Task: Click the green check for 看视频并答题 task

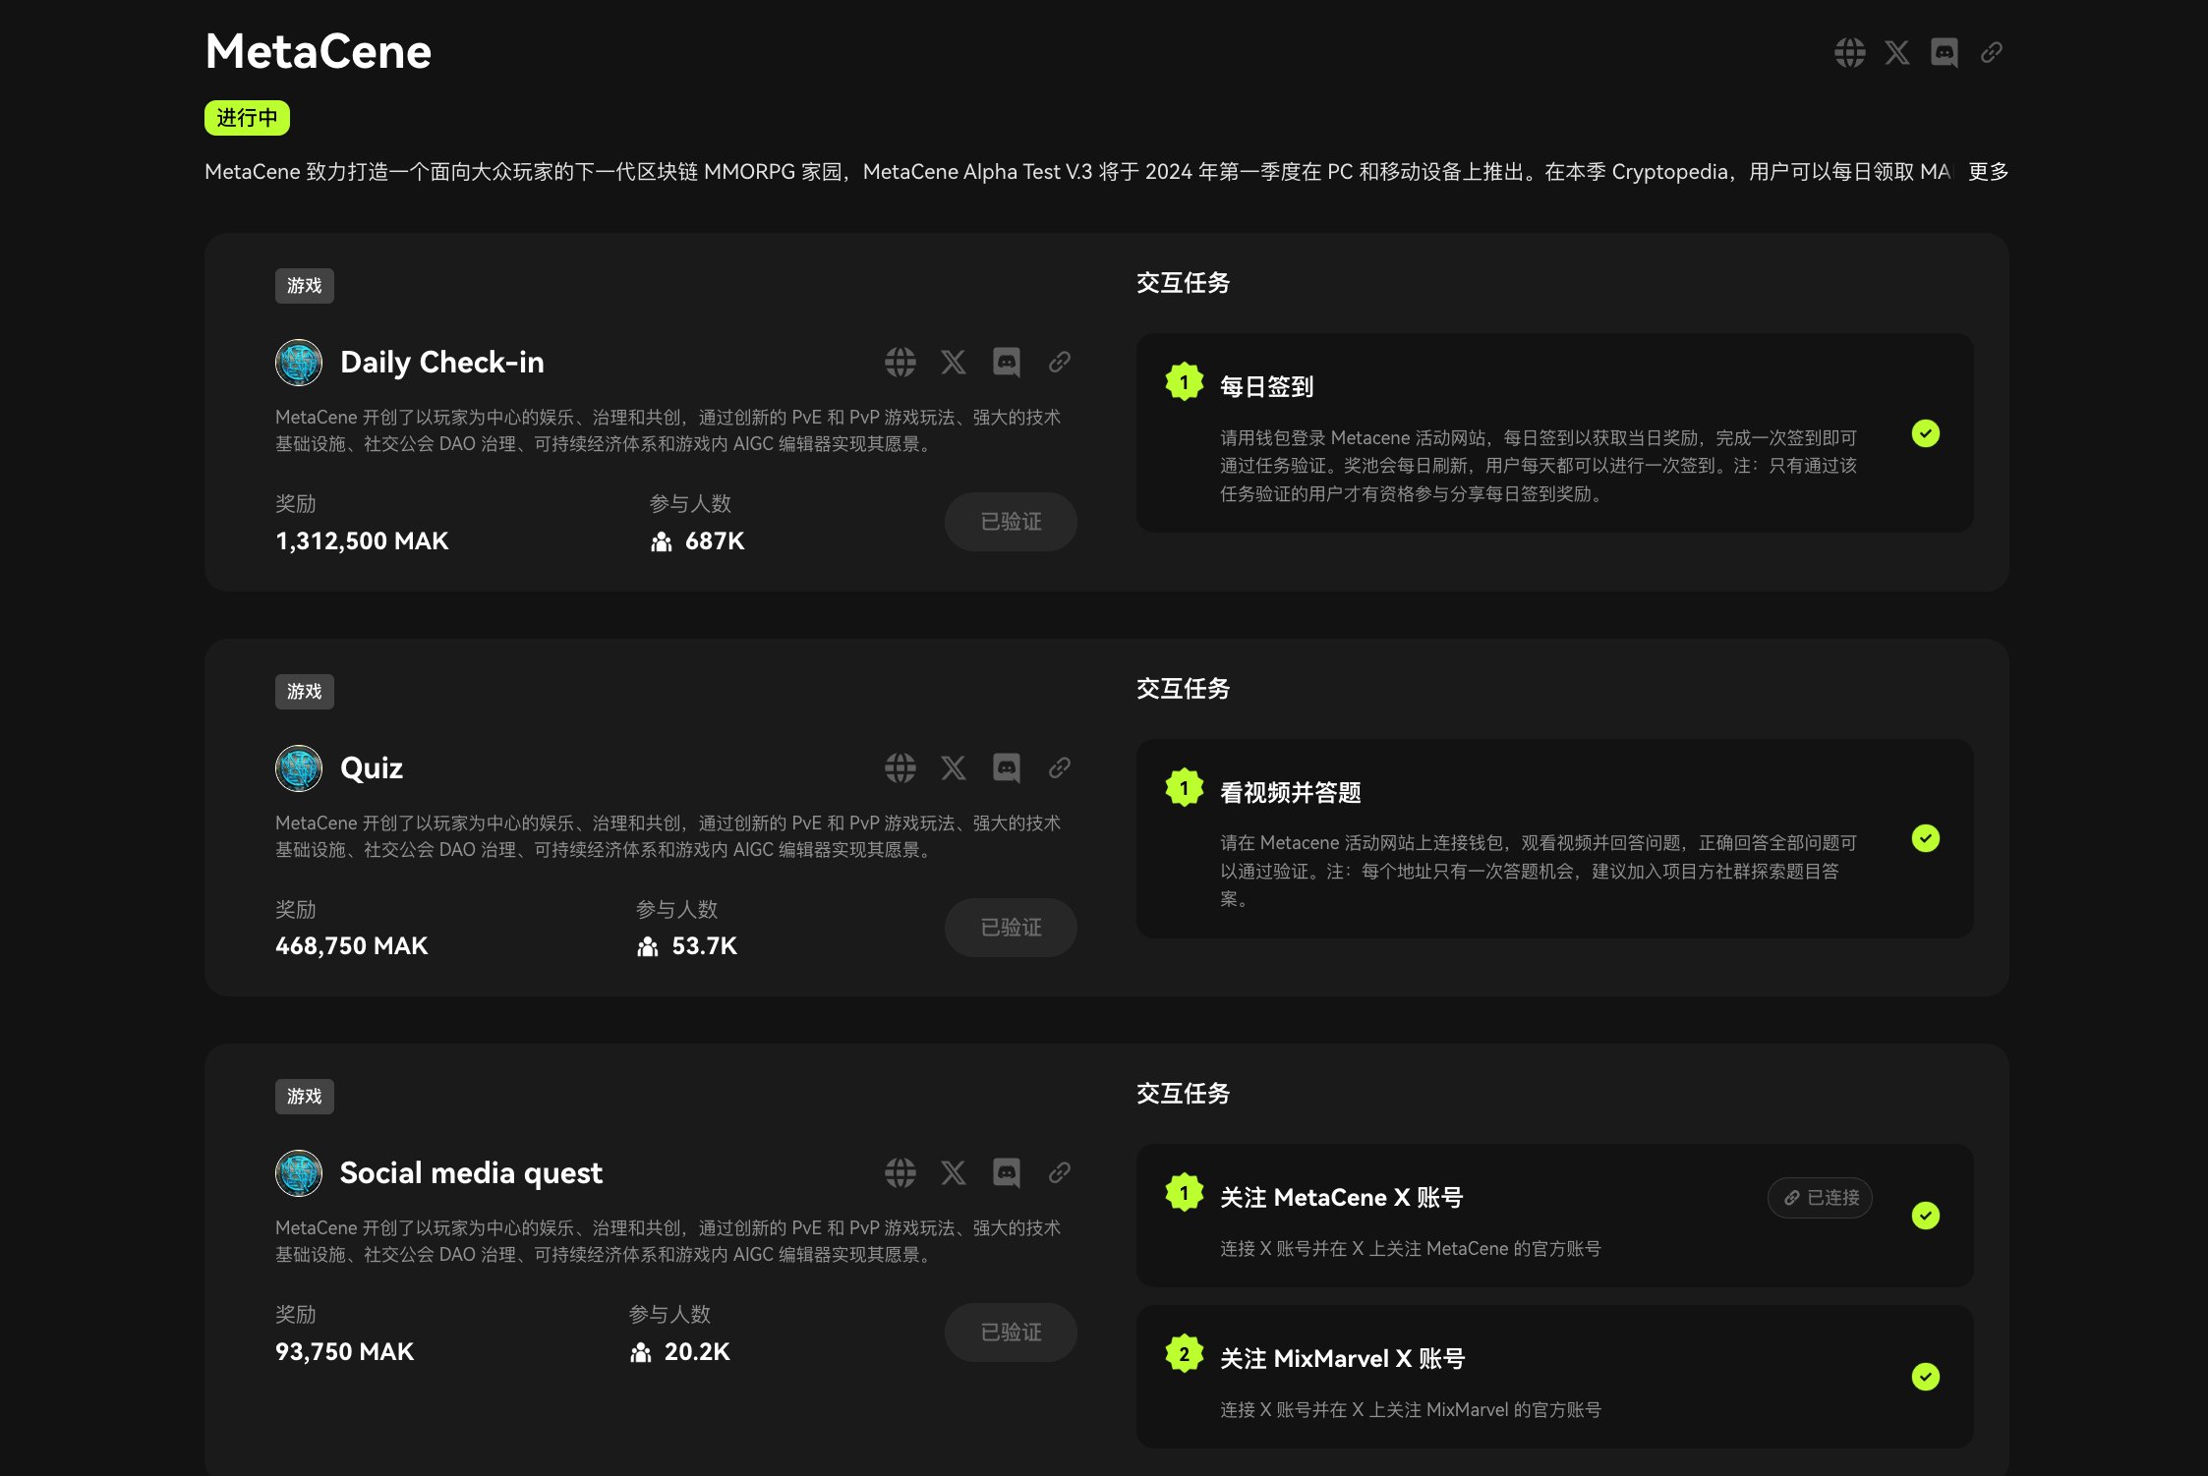Action: click(1925, 838)
